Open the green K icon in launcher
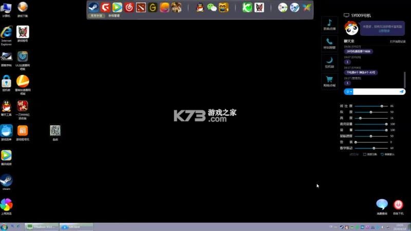 pos(247,7)
